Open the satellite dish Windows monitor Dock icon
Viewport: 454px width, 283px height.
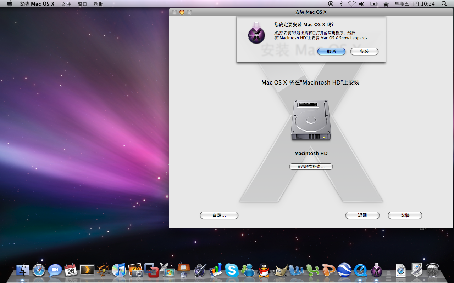point(167,270)
